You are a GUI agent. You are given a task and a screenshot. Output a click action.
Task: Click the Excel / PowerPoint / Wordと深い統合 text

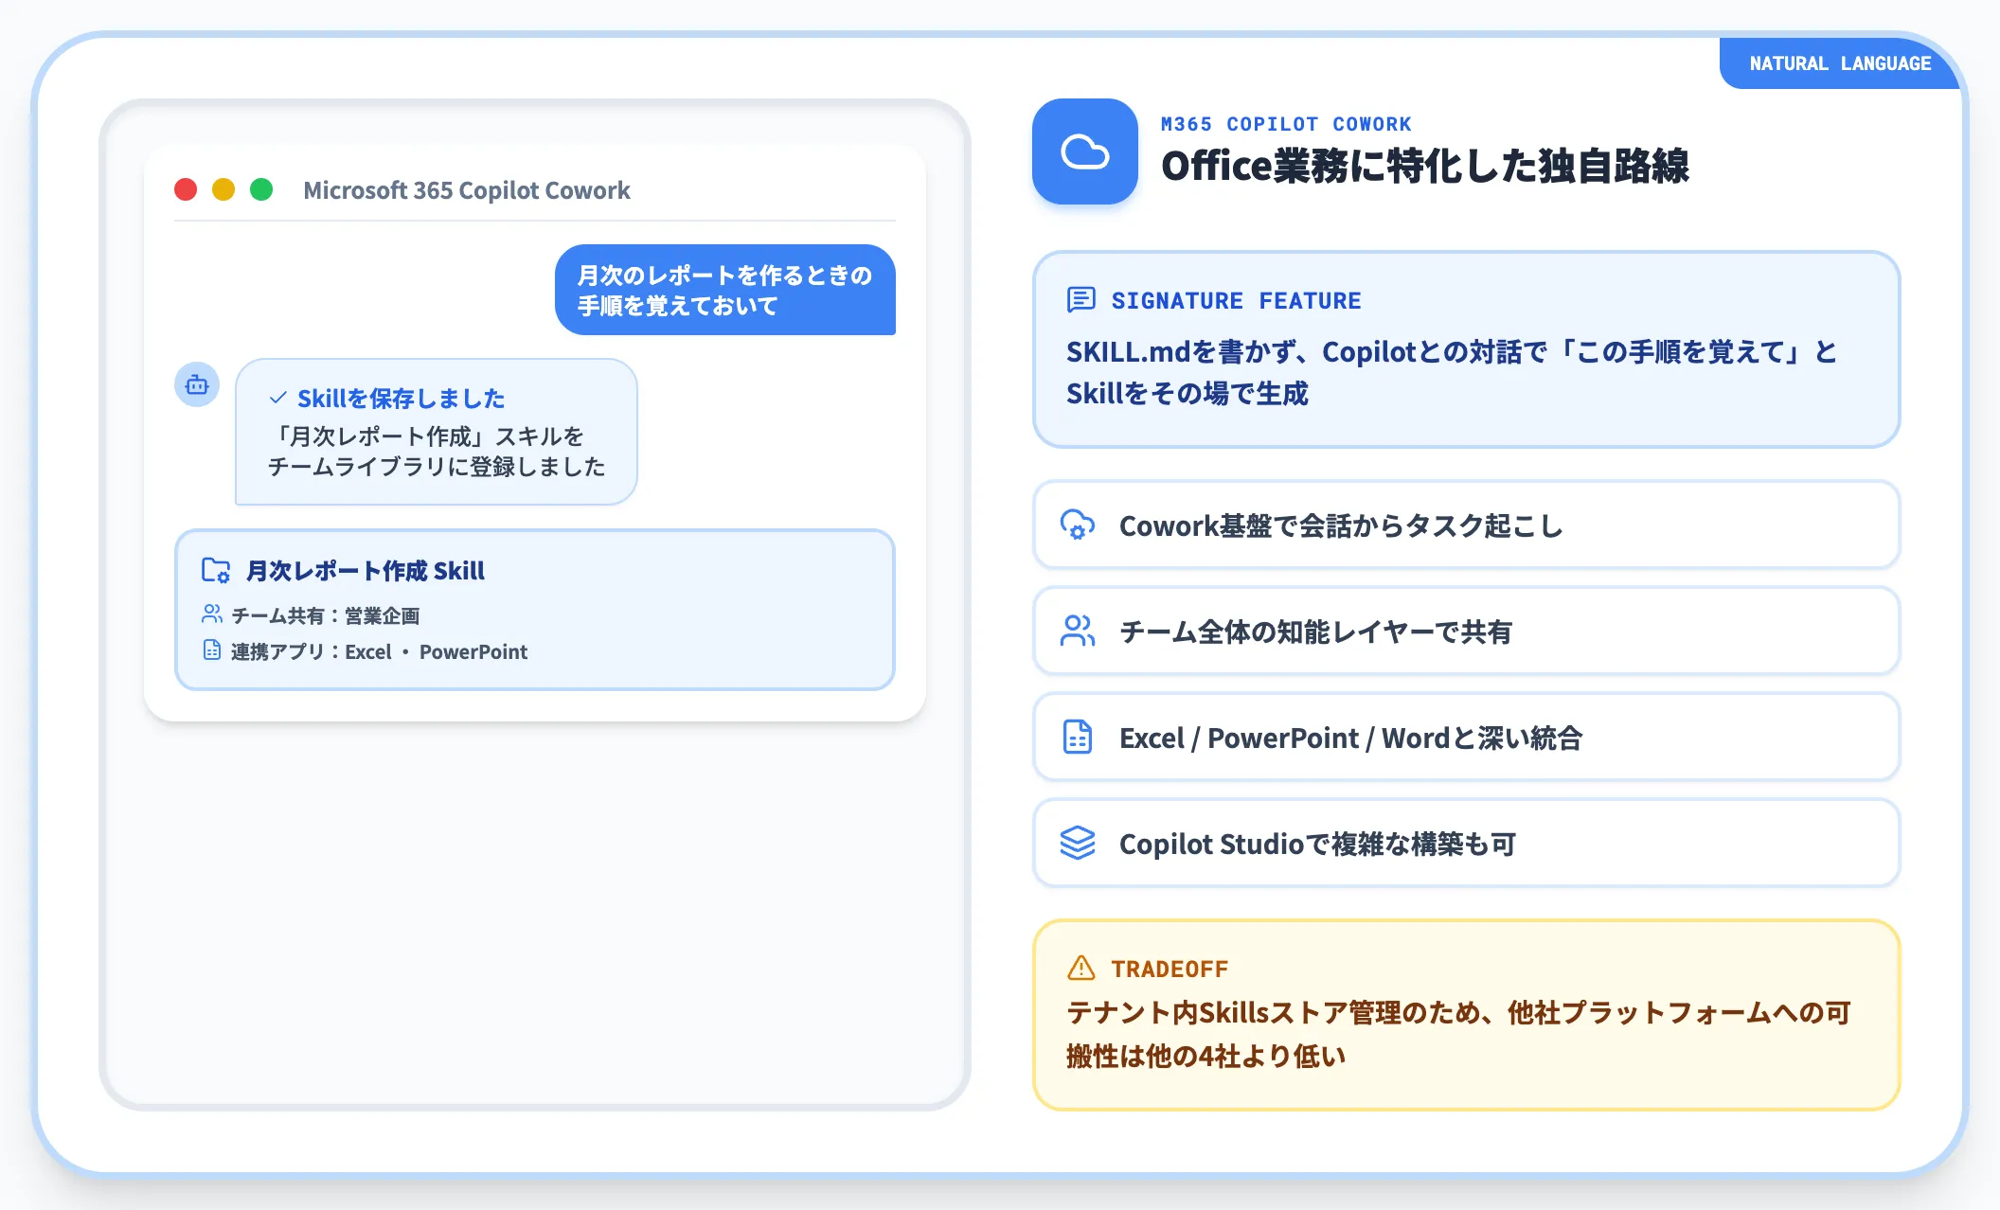pyautogui.click(x=1350, y=738)
